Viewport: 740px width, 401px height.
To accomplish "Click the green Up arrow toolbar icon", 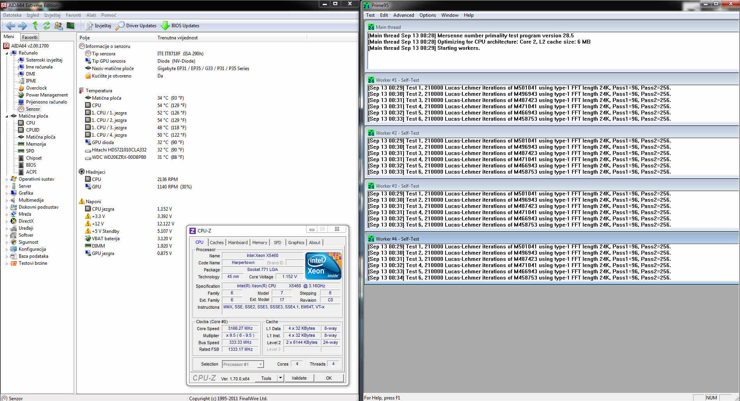I will pos(35,26).
